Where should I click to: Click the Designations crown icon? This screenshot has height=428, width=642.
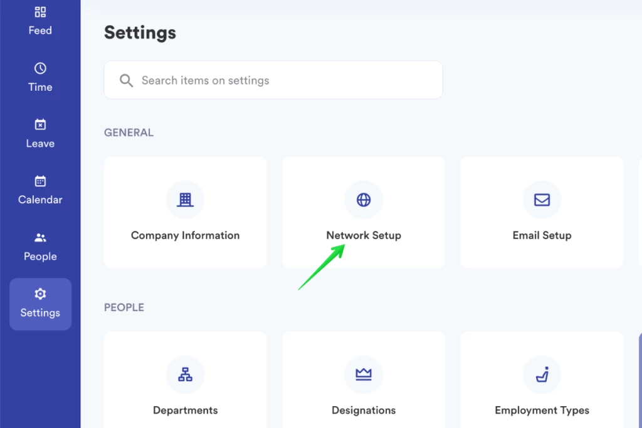pyautogui.click(x=364, y=374)
